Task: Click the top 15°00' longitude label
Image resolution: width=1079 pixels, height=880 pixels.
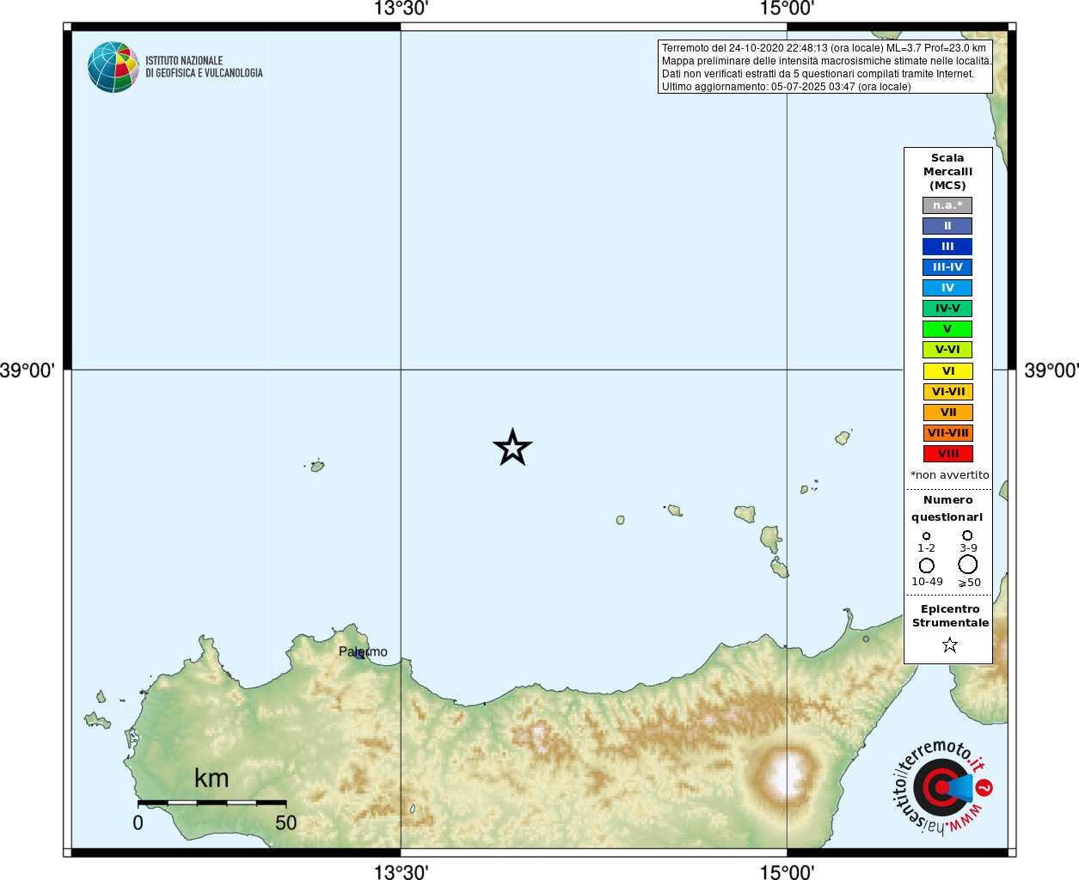Action: pyautogui.click(x=787, y=9)
